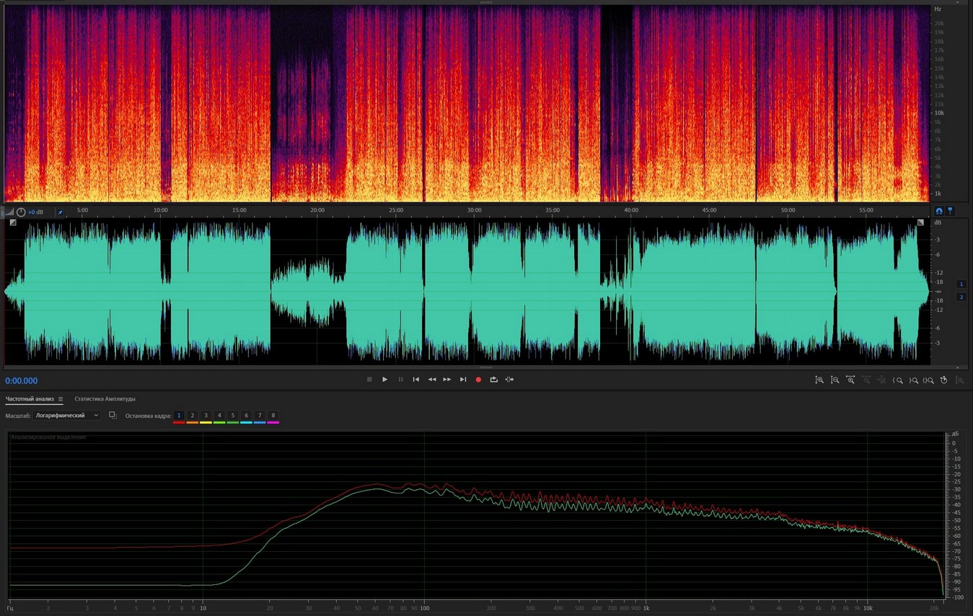Viewport: 973px width, 616px height.
Task: Click the Stop transport button
Action: (369, 380)
